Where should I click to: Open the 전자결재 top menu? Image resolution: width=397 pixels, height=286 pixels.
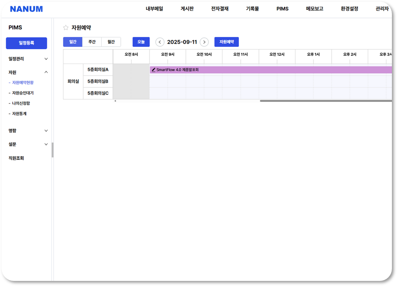click(220, 9)
